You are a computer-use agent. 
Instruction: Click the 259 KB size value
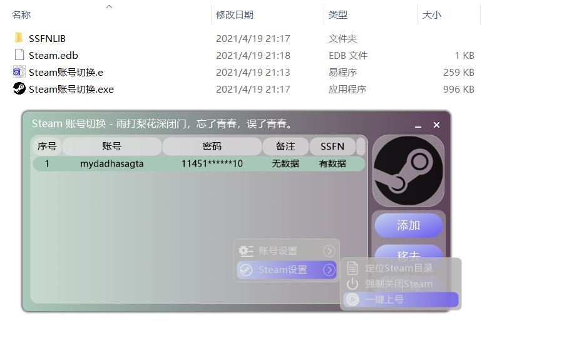pyautogui.click(x=459, y=73)
